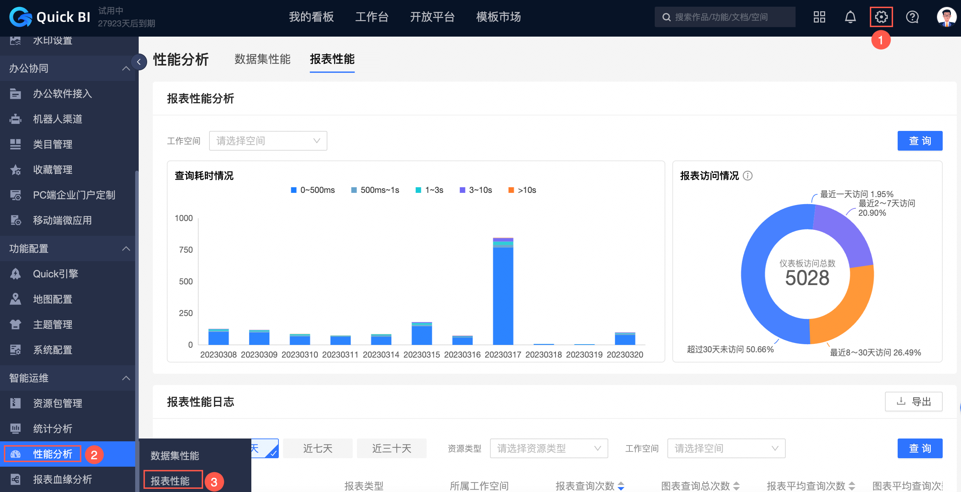Open 移动端微应用 sidebar item
Image resolution: width=961 pixels, height=492 pixels.
68,220
